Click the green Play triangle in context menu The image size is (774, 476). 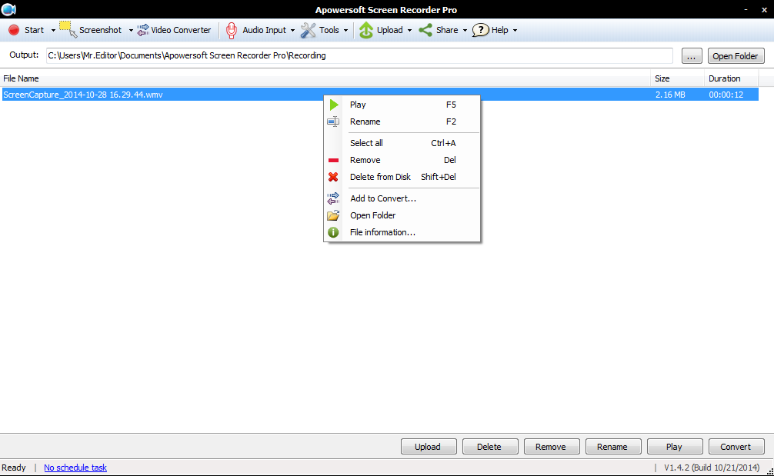click(x=334, y=105)
